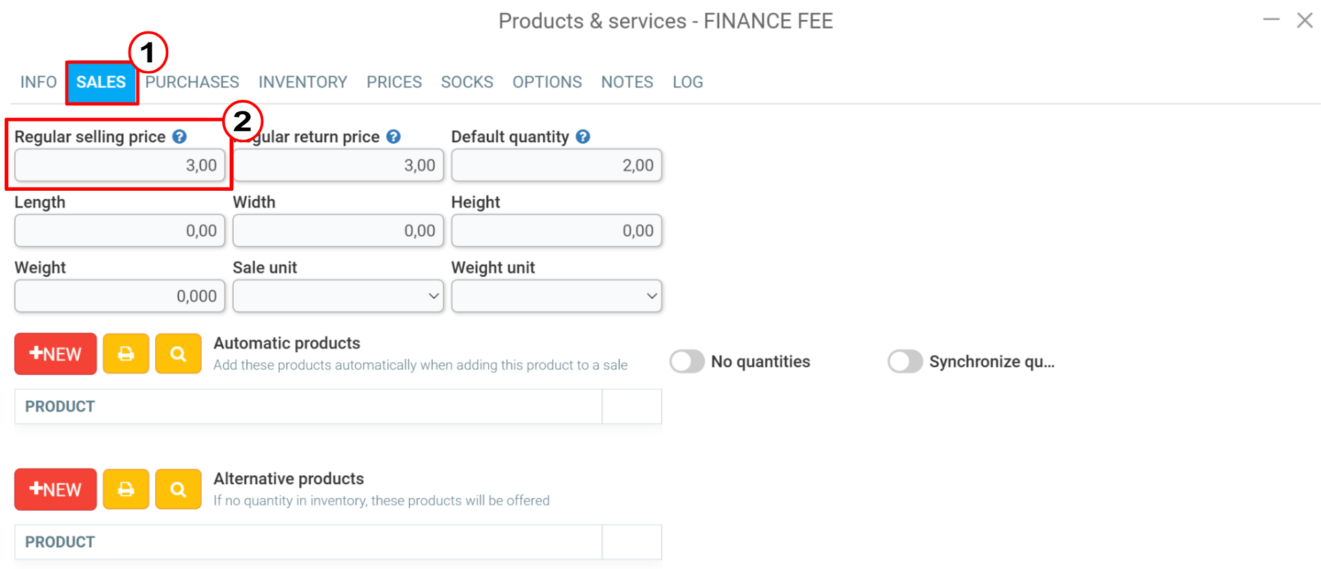Click the help icon beside Regular return price
1321x569 pixels.
[393, 137]
